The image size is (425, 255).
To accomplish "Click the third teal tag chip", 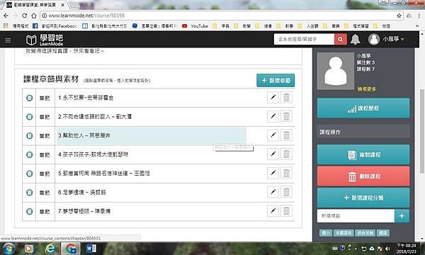I will (365, 233).
